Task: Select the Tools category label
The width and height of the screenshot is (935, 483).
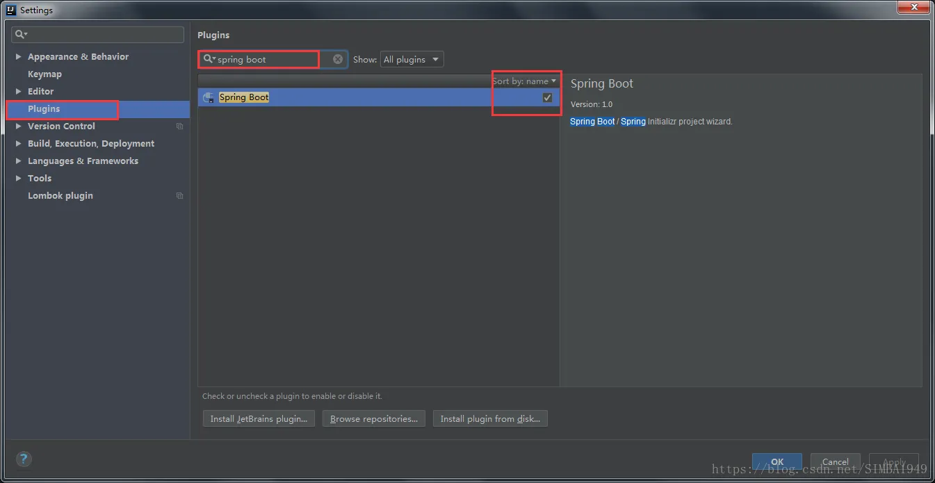Action: tap(40, 179)
